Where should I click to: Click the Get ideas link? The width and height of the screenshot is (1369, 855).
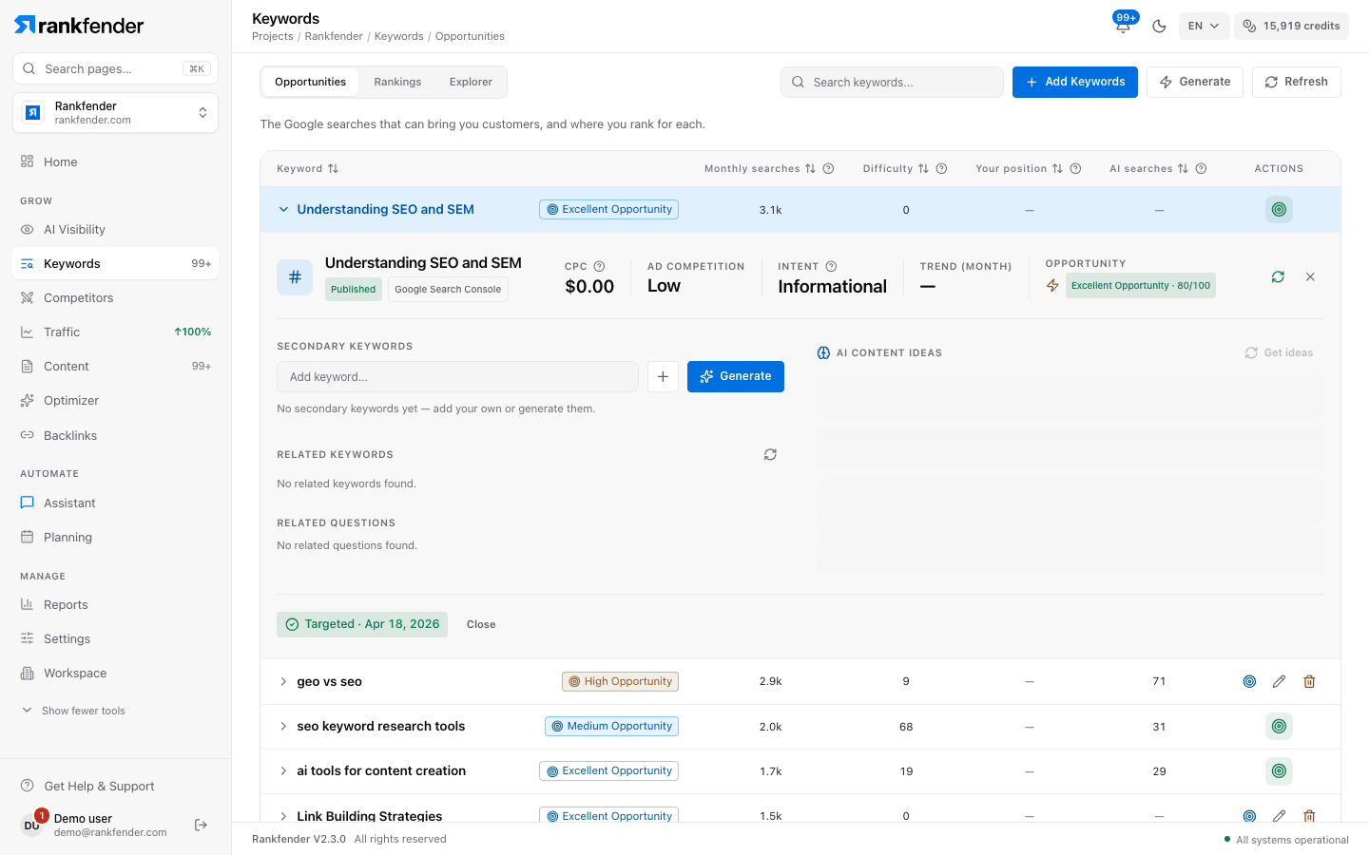(1279, 352)
